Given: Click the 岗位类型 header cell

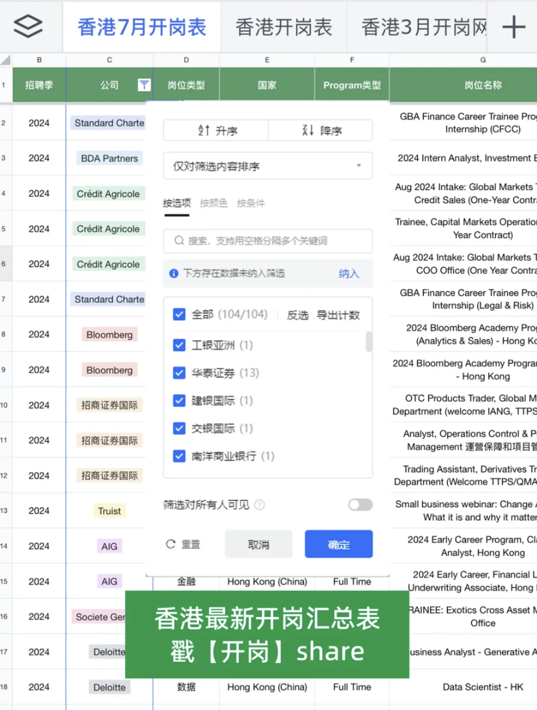Looking at the screenshot, I should [x=186, y=85].
